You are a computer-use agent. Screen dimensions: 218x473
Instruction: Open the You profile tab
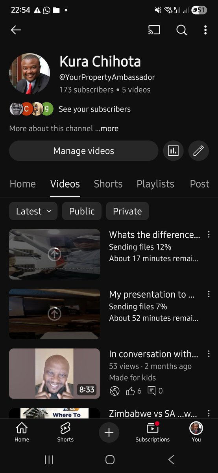tap(196, 432)
